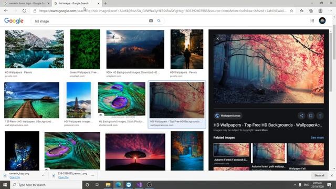
Task: Click Show all downloads
Action: click(319, 175)
